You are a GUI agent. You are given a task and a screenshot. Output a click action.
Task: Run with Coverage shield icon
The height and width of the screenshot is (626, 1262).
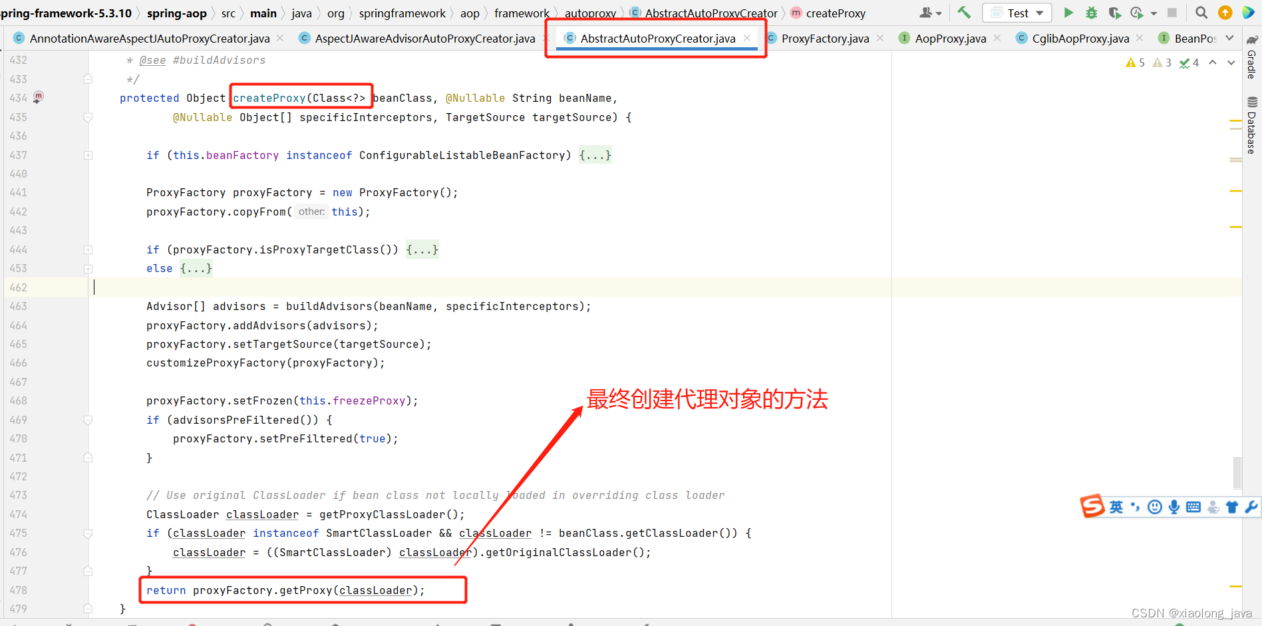click(1114, 13)
